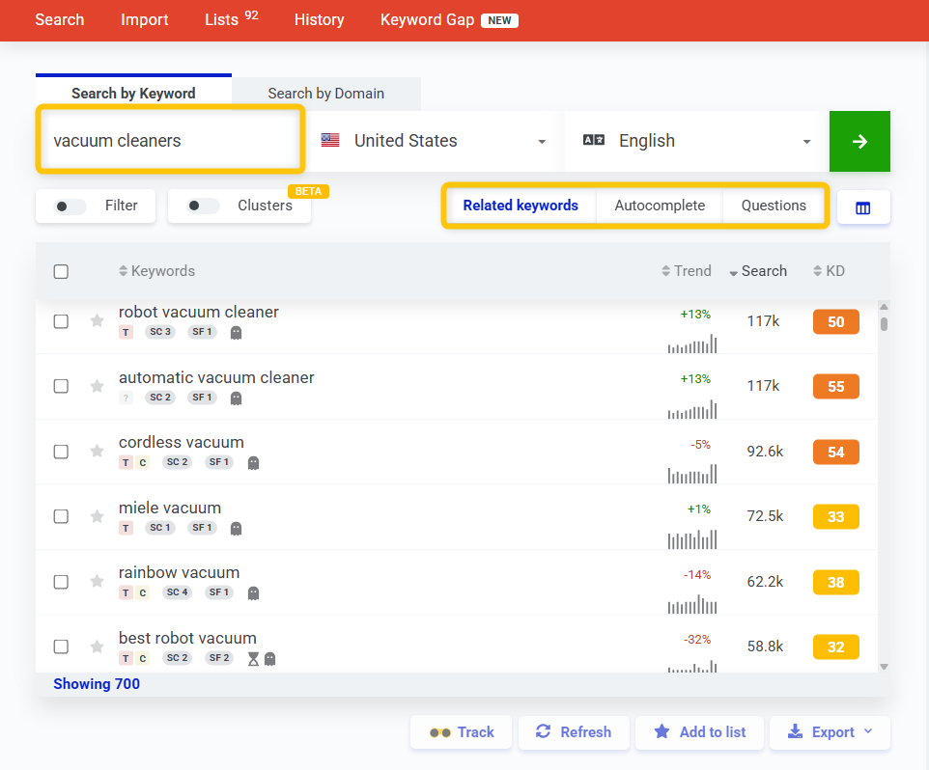
Task: Switch to the Search by Domain tab
Action: coord(325,94)
